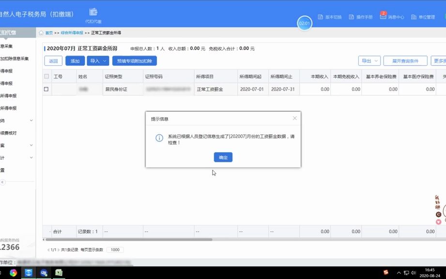Image resolution: width=446 pixels, height=279 pixels.
Task: Click the 版本切换 version switch icon
Action: (x=329, y=16)
